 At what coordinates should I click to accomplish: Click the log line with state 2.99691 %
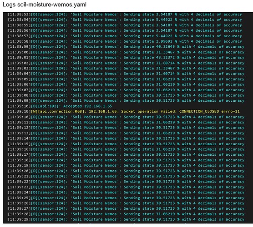click(125, 41)
